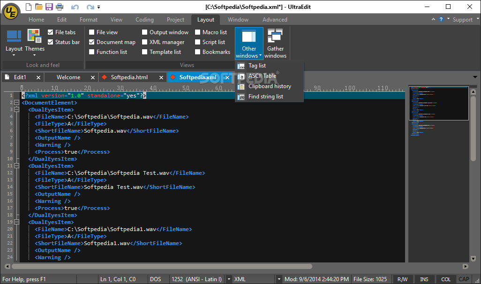This screenshot has width=481, height=284.
Task: Check the XML manager checkbox
Action: coord(144,42)
